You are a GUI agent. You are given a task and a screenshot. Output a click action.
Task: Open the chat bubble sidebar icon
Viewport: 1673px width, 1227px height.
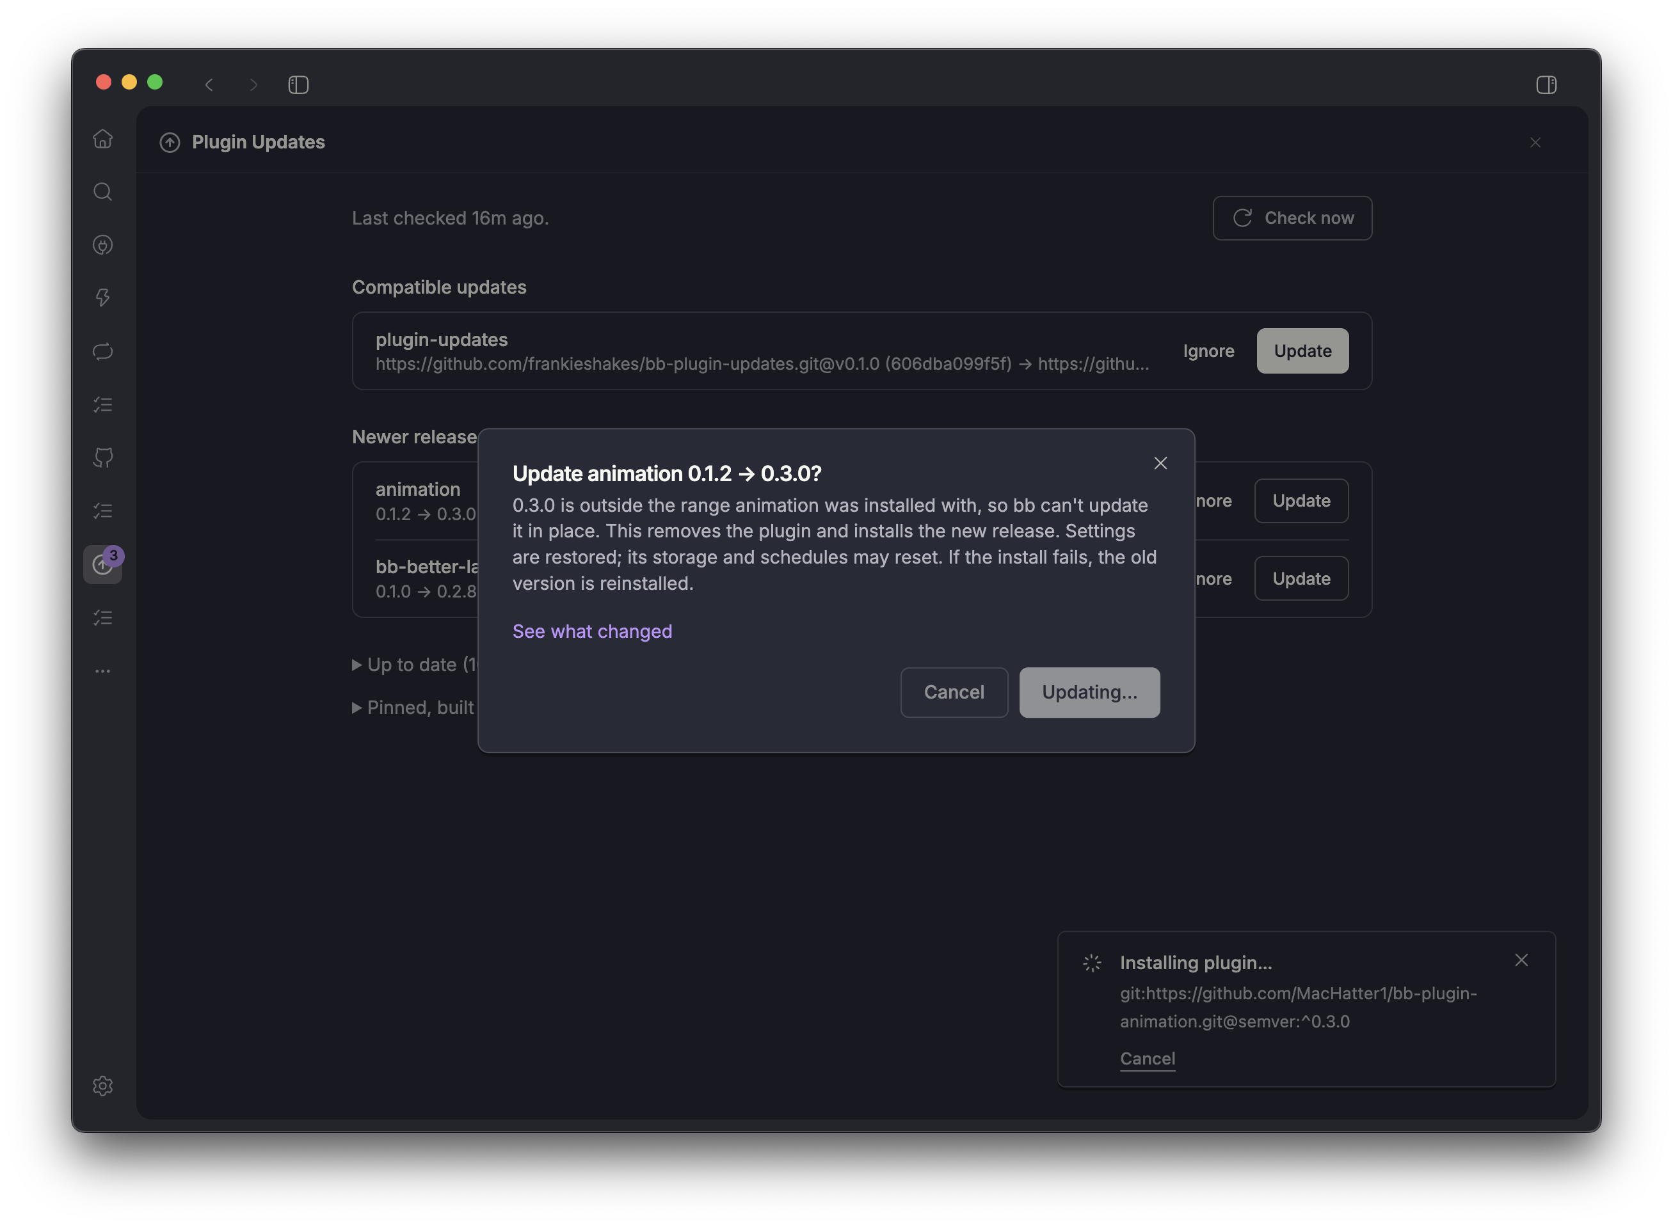click(102, 351)
